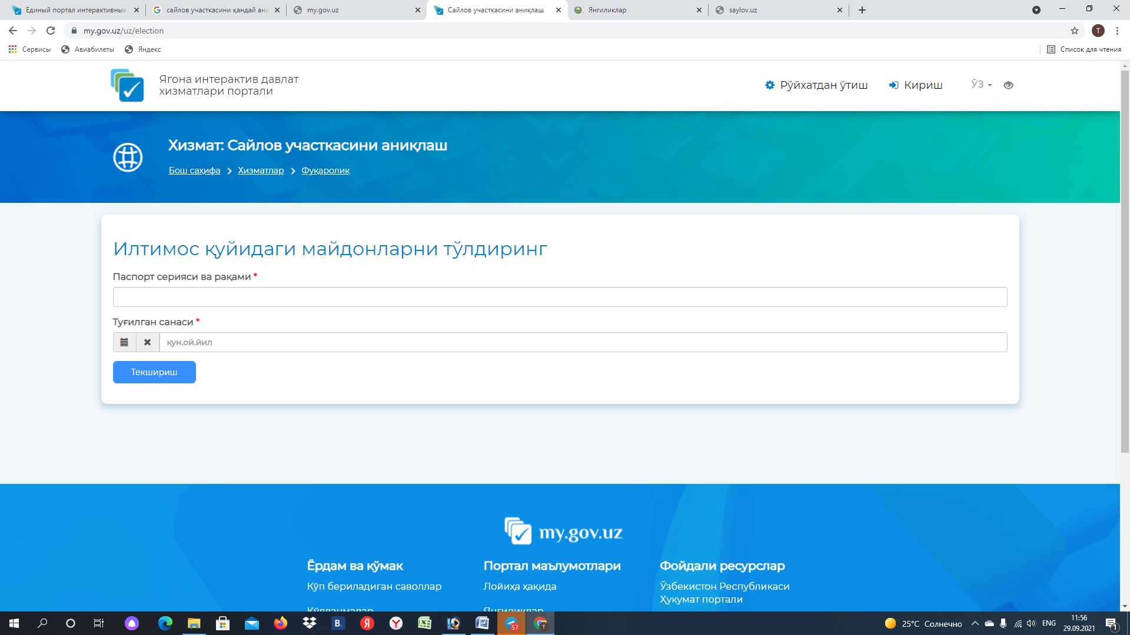The width and height of the screenshot is (1130, 635).
Task: Open Chrome profile avatar icon
Action: (1098, 31)
